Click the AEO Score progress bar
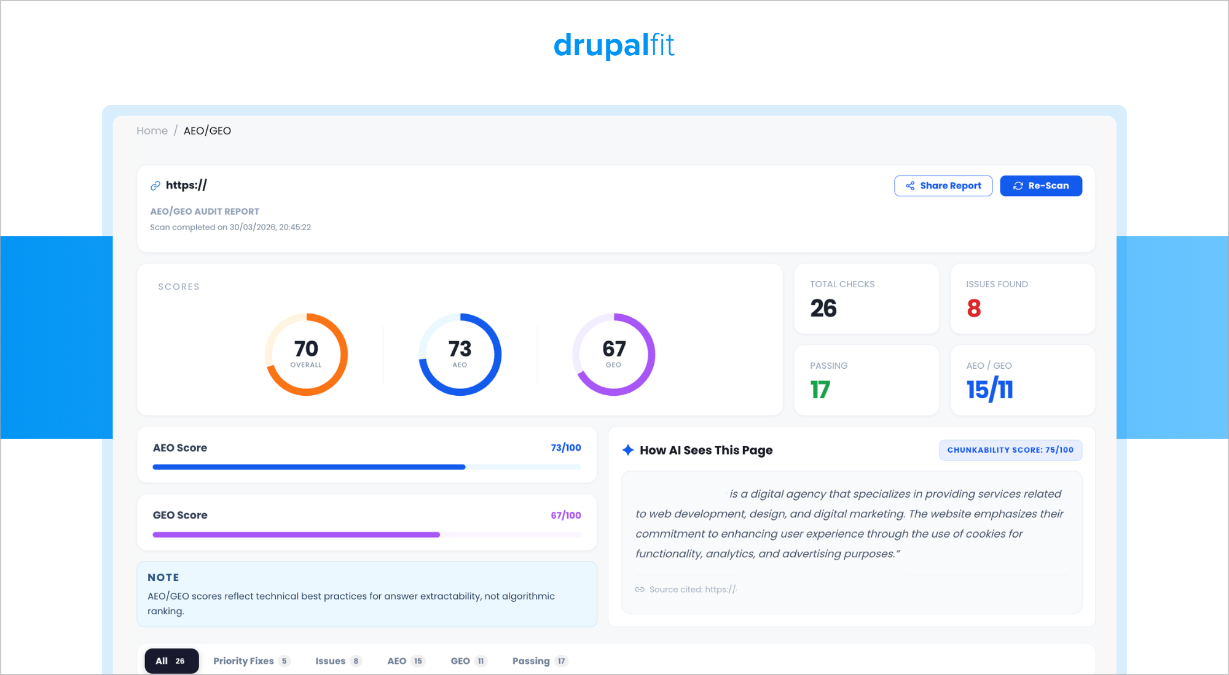The height and width of the screenshot is (675, 1229). click(x=367, y=467)
